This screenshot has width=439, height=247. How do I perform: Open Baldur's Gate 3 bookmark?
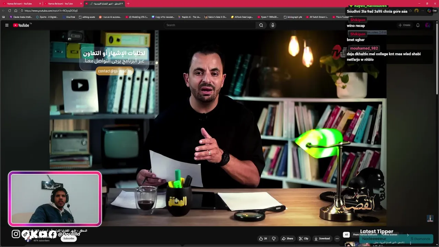click(x=215, y=17)
